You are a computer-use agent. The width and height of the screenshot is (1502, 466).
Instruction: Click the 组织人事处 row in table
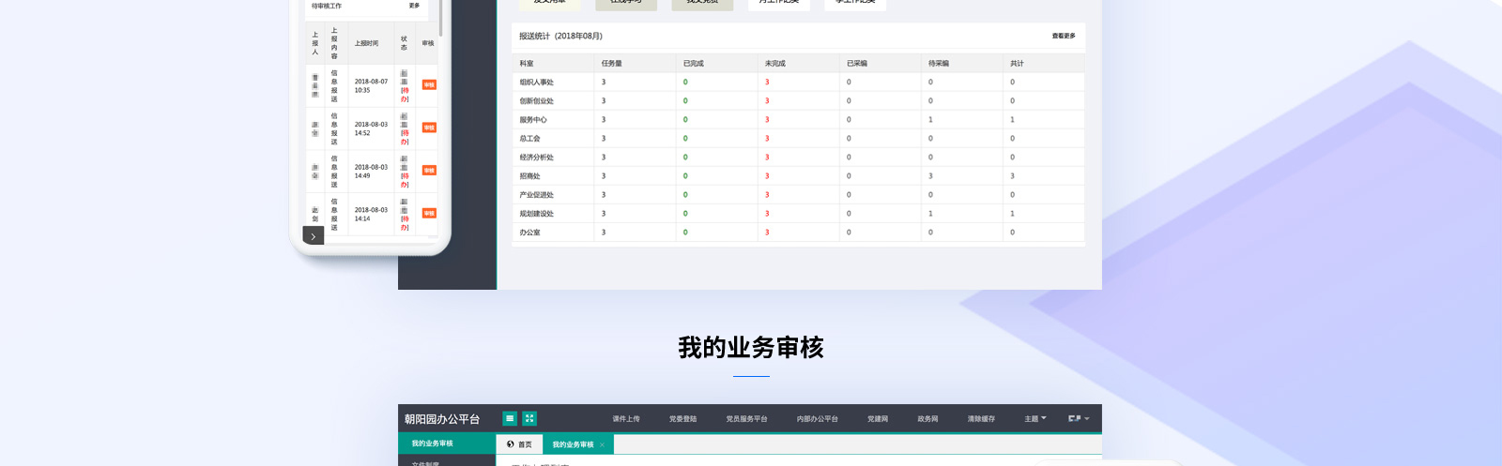[x=537, y=83]
